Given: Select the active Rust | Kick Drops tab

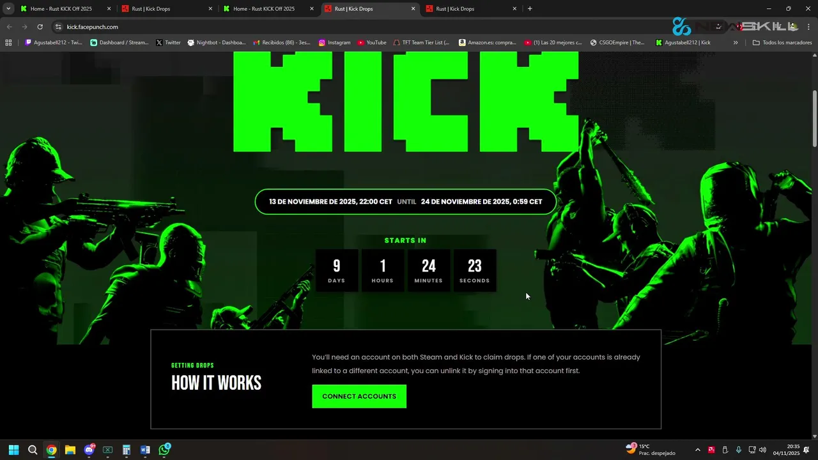Looking at the screenshot, I should (x=370, y=9).
